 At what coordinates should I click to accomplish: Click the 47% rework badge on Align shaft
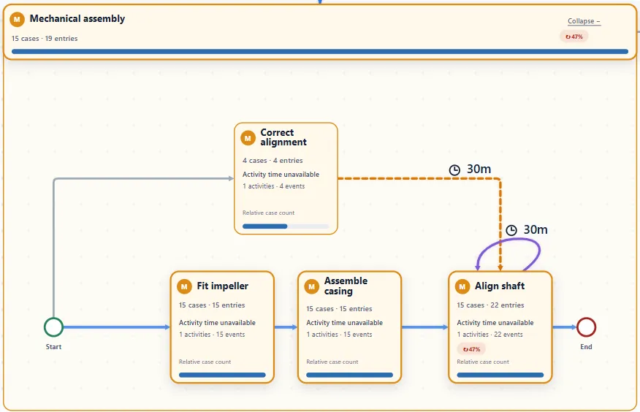[x=471, y=349]
